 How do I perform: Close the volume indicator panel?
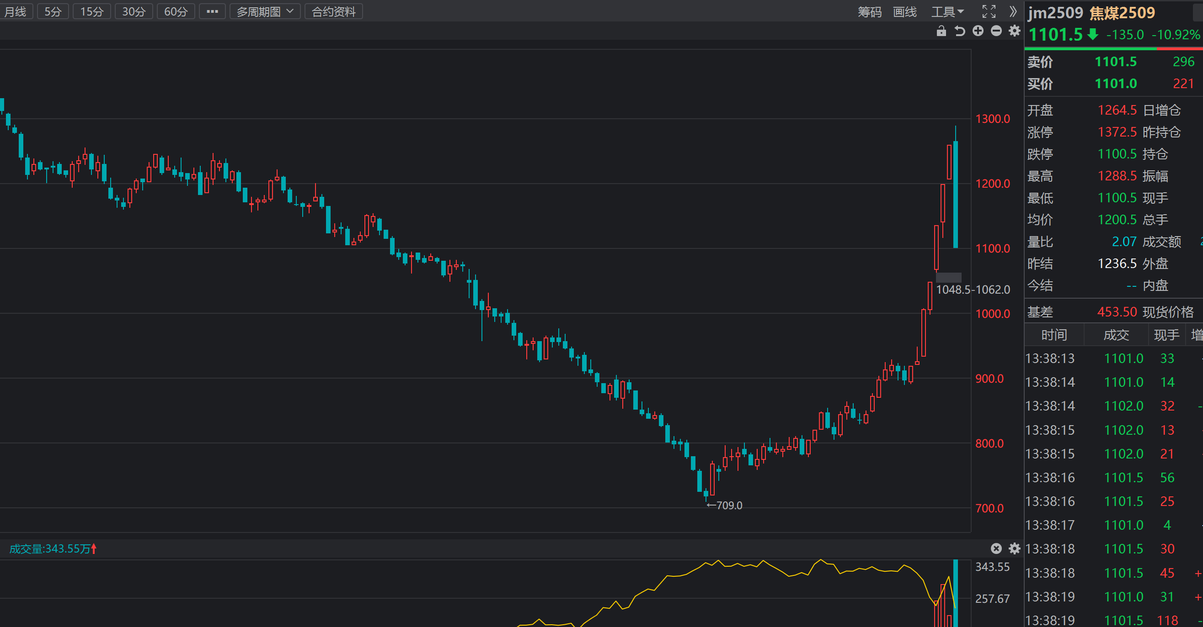tap(996, 548)
